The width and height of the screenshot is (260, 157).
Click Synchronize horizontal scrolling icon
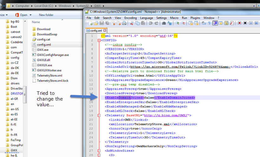point(196,23)
